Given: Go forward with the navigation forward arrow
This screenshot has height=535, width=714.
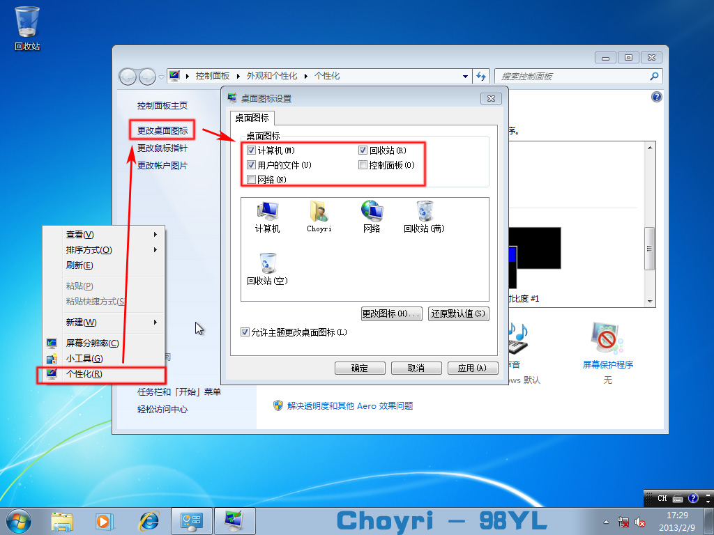Looking at the screenshot, I should pyautogui.click(x=147, y=77).
